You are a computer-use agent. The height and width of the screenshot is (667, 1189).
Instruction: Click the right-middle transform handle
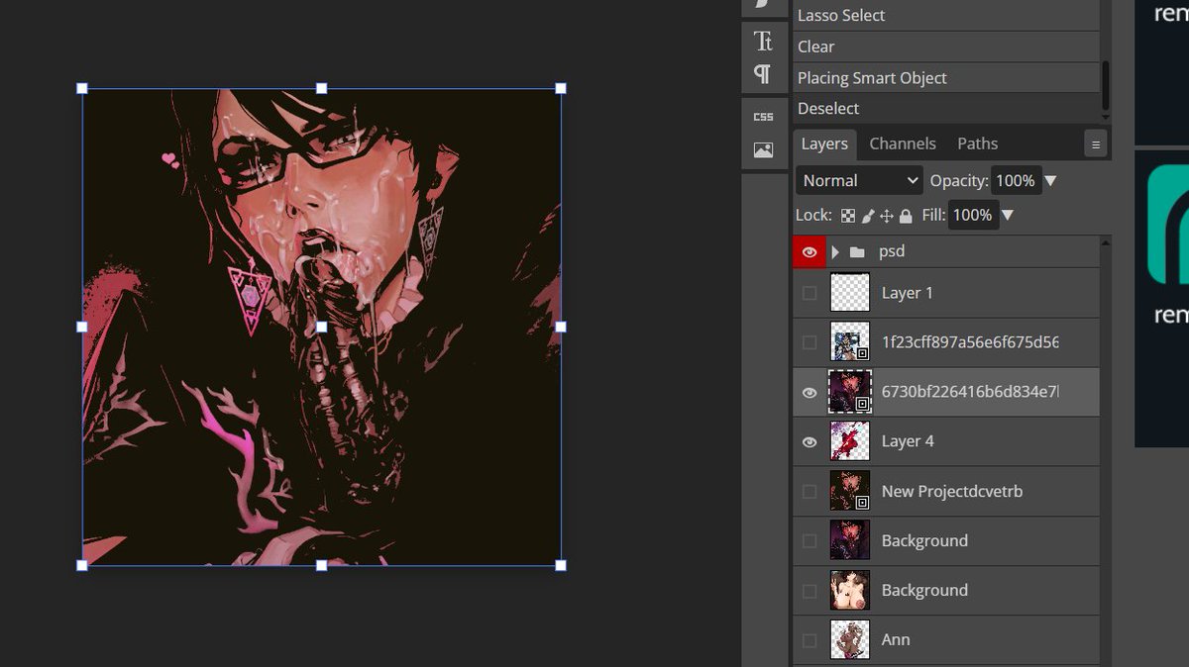pyautogui.click(x=561, y=327)
